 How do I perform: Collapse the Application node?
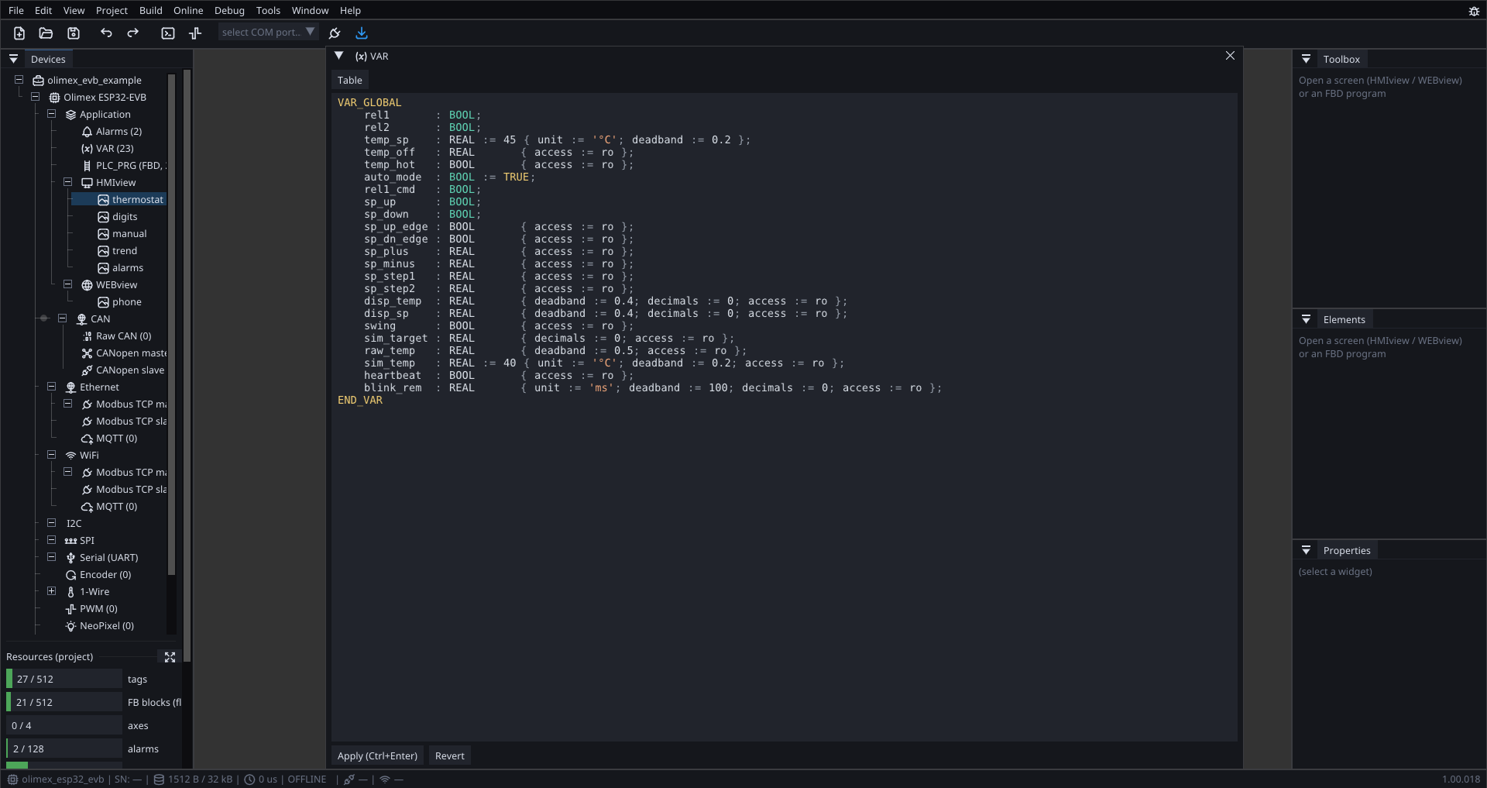tap(51, 114)
